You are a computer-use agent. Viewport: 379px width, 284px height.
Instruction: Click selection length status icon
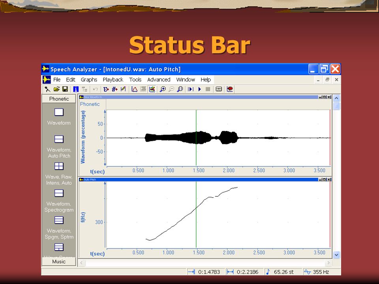[230, 272]
